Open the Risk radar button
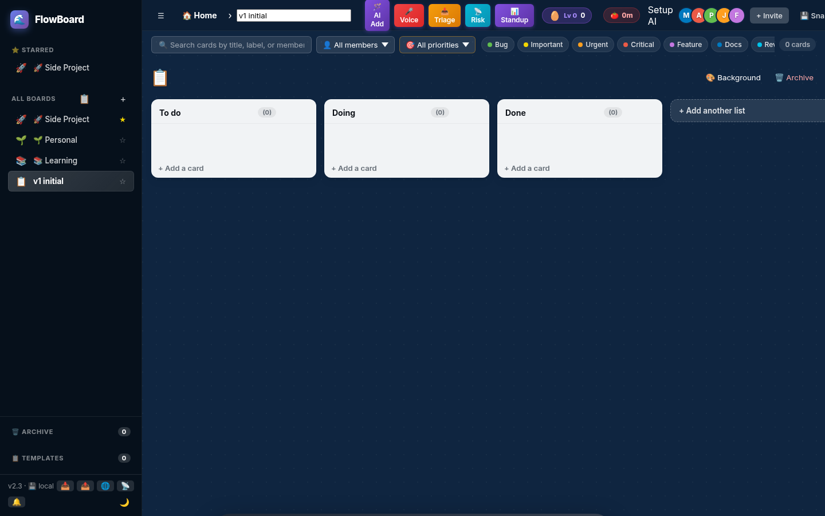This screenshot has width=825, height=516. (x=478, y=15)
